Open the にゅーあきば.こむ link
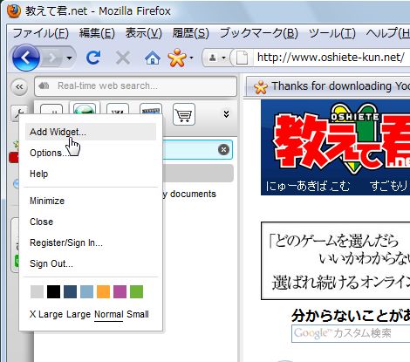The image size is (410, 362). click(308, 186)
